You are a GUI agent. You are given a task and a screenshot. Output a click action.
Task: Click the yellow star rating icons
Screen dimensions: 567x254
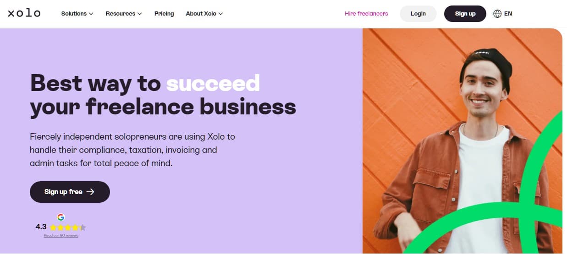(x=67, y=227)
